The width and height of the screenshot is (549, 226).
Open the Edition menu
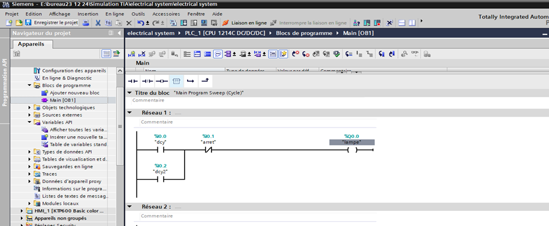(34, 14)
